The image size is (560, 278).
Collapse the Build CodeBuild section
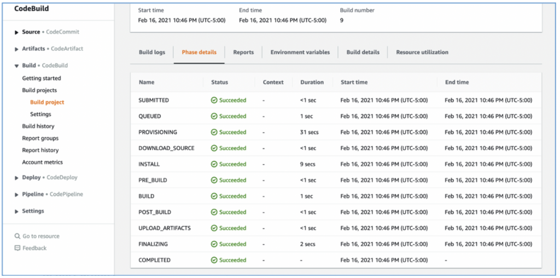pos(17,66)
